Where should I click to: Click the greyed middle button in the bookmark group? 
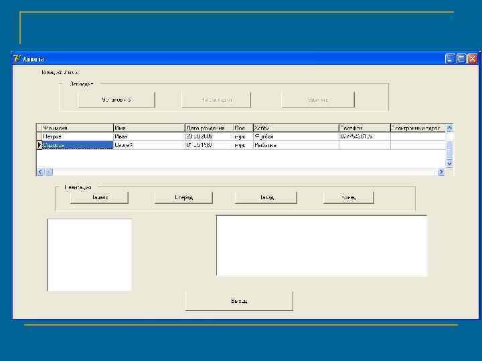216,100
